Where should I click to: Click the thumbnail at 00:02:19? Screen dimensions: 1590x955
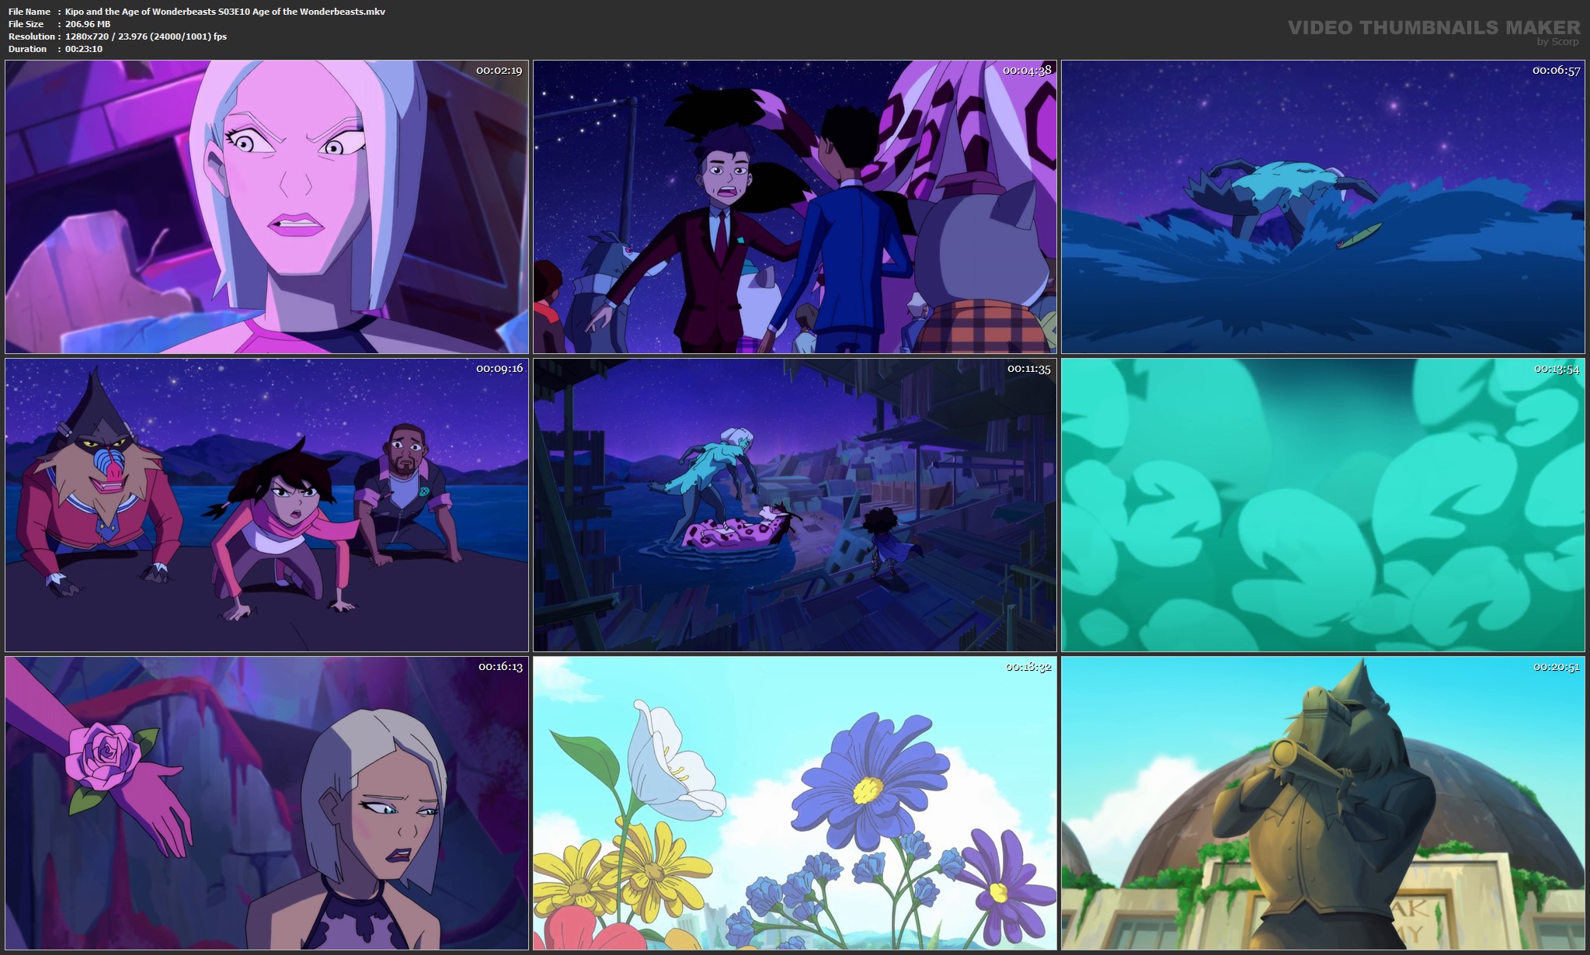point(266,207)
